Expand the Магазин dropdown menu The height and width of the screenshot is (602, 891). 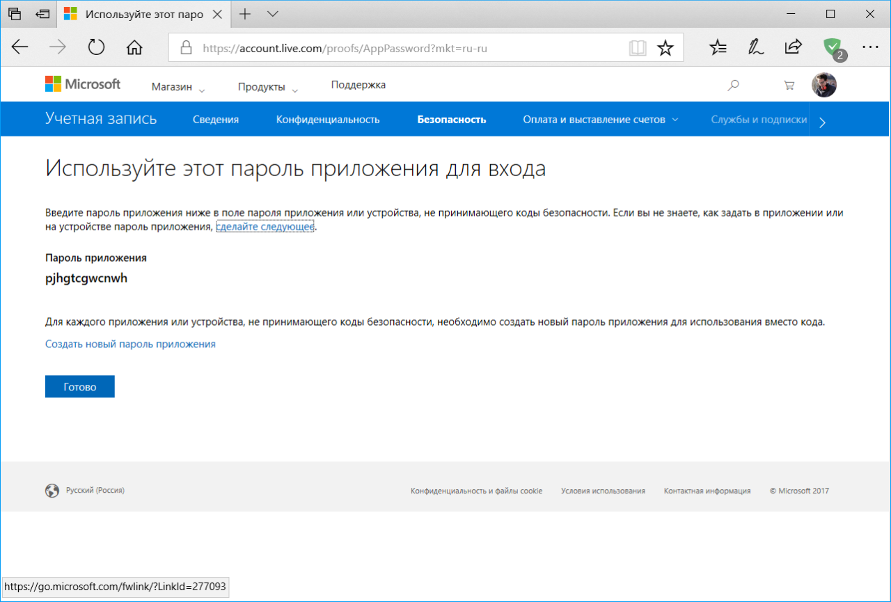tap(178, 87)
